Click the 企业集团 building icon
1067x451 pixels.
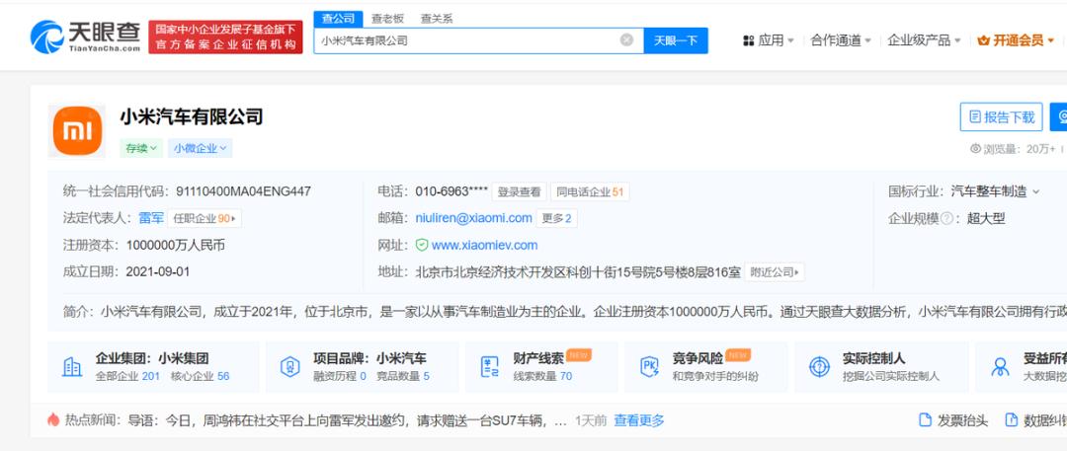click(72, 367)
